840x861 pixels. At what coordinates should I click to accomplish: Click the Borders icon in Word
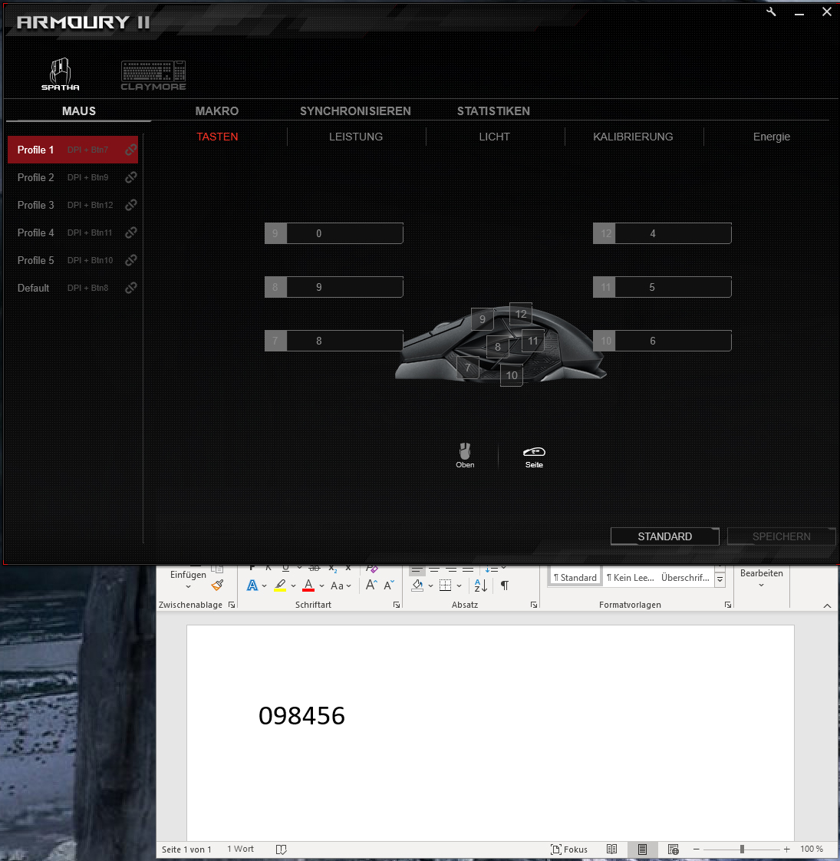(445, 586)
